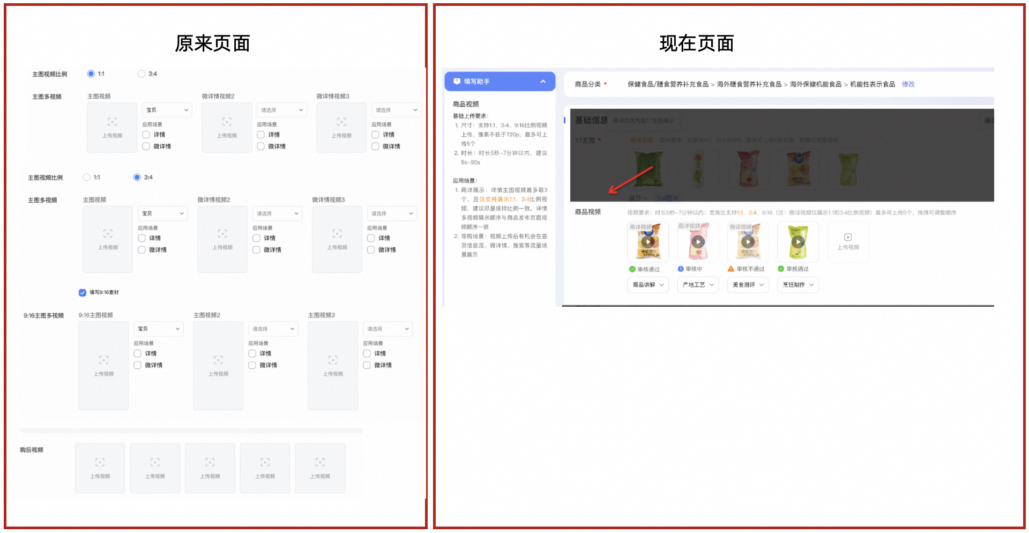Screen dimensions: 1029x533
Task: Click the 原来页面 heading
Action: 213,44
